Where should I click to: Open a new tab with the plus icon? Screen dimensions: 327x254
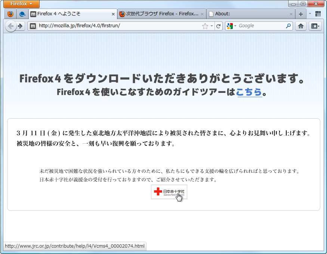(300, 13)
